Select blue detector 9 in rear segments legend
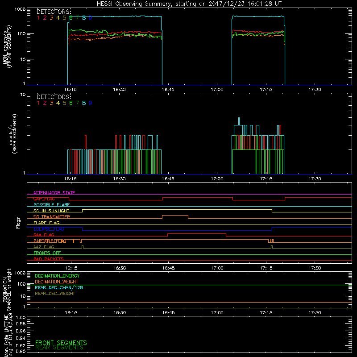This screenshot has width=357, height=357. (91, 103)
